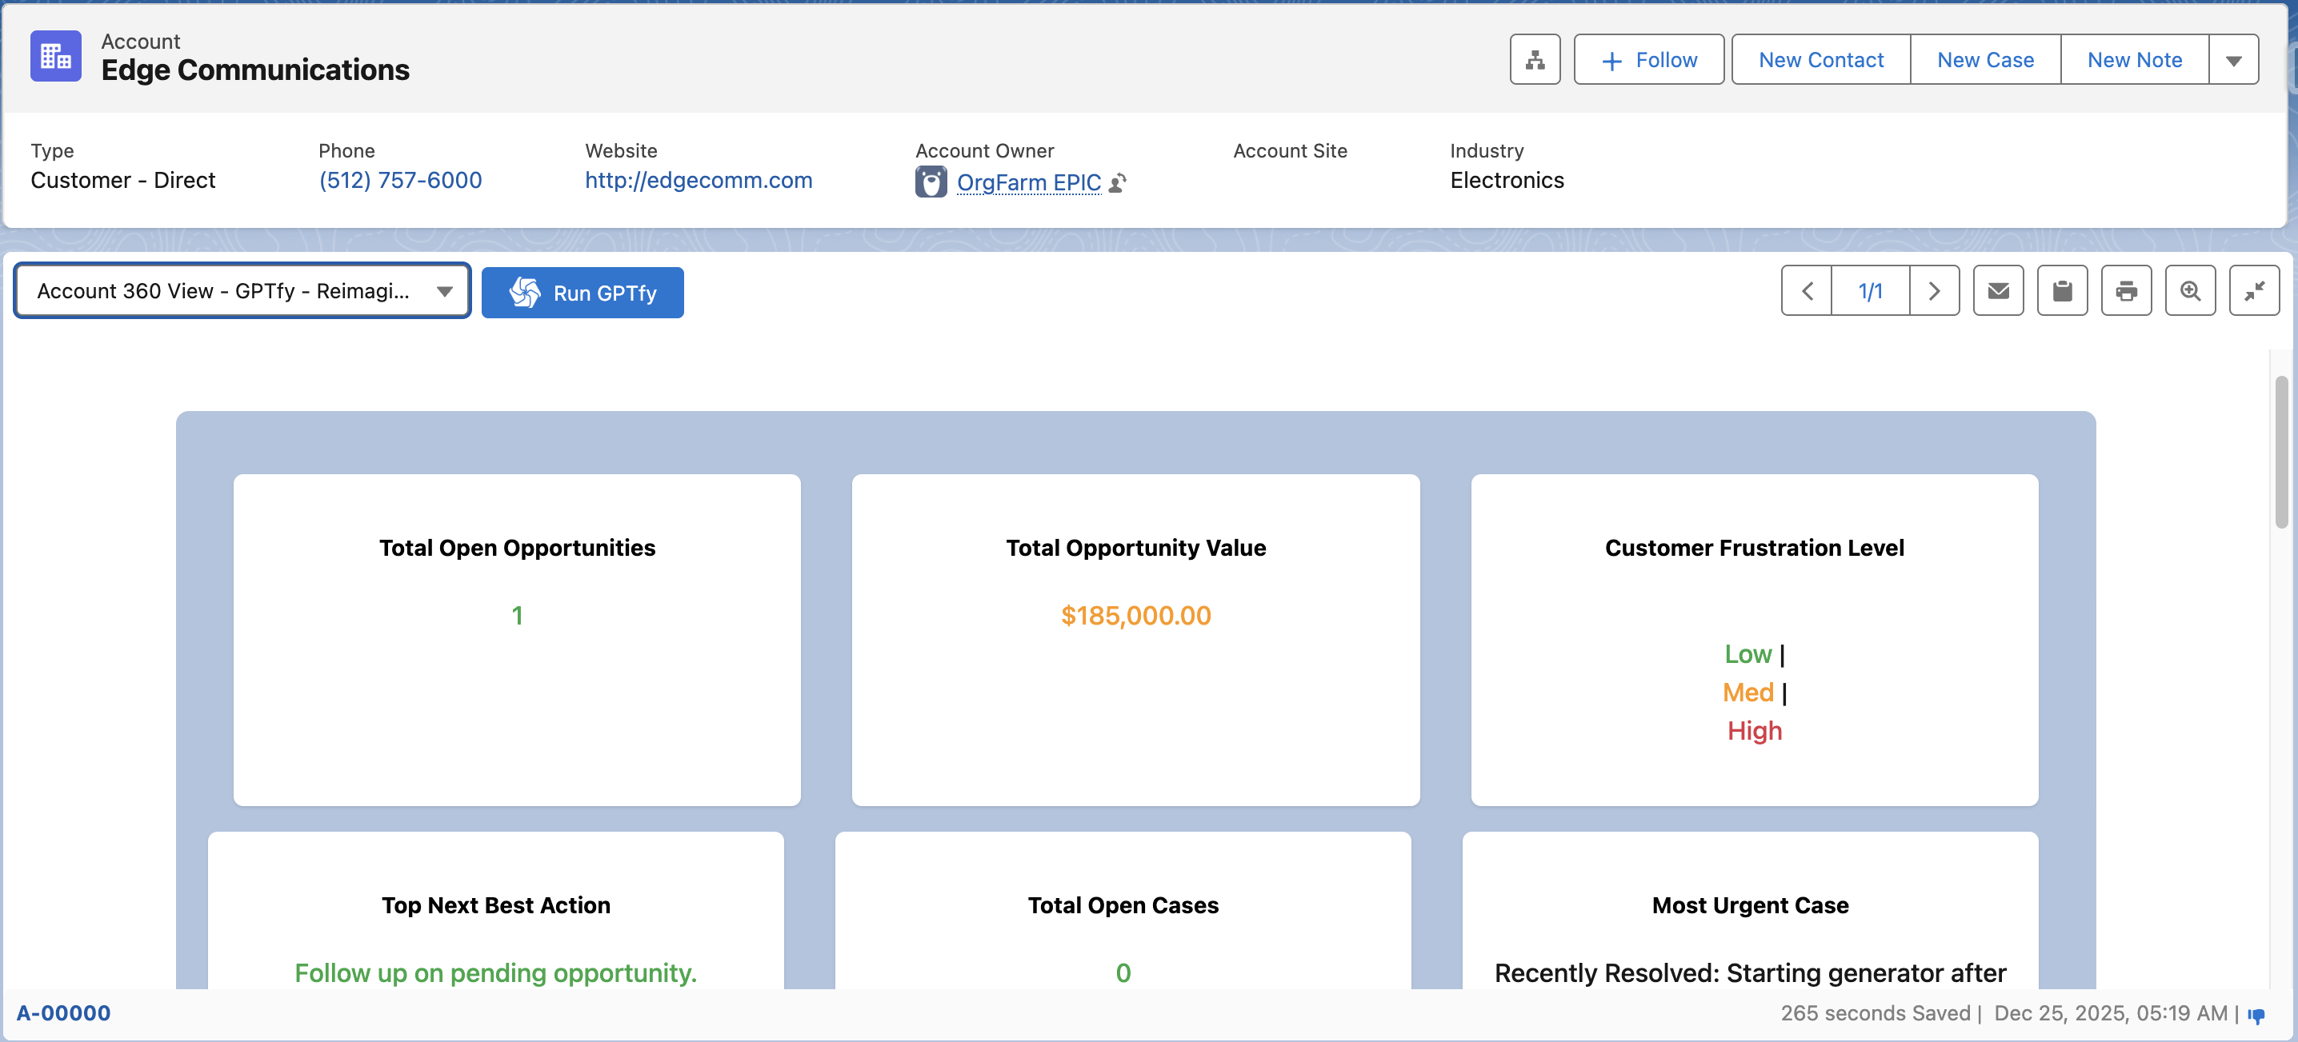Open the Account 360 View prompt dropdown
The height and width of the screenshot is (1042, 2298).
point(242,290)
